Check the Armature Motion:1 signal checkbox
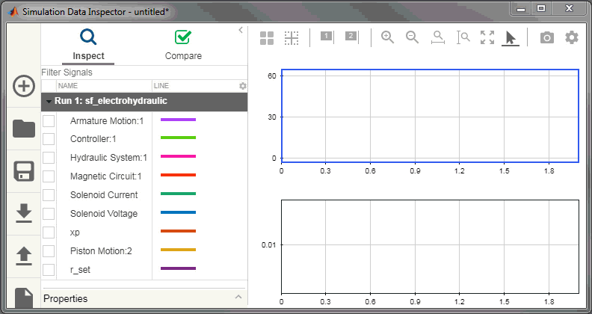The width and height of the screenshot is (592, 314). click(49, 120)
